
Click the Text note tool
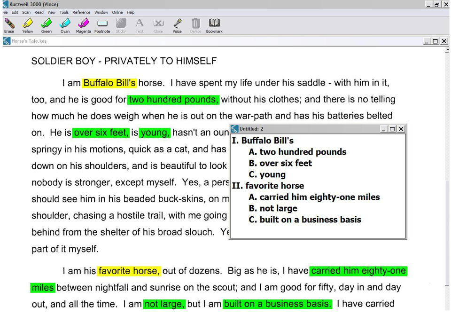coord(140,25)
